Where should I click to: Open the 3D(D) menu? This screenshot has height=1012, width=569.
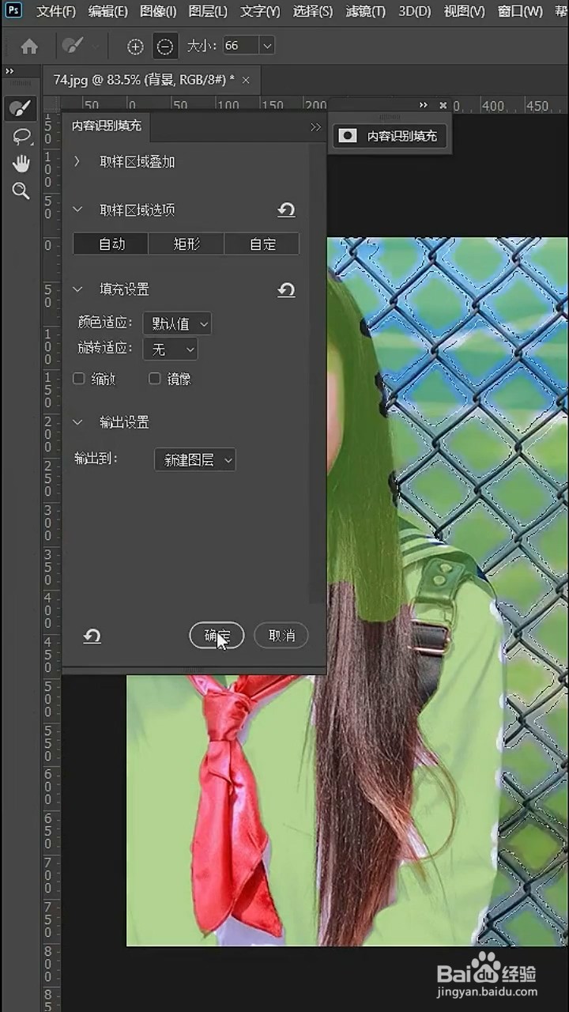point(415,11)
